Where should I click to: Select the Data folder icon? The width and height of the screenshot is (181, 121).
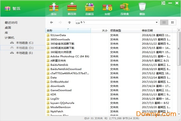click(48, 77)
